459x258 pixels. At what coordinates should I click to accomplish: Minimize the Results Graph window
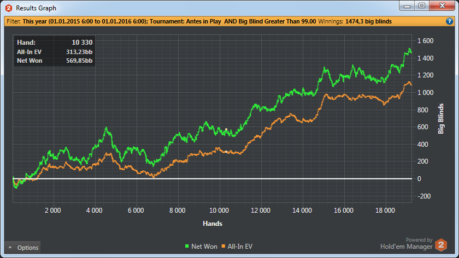tap(406, 5)
